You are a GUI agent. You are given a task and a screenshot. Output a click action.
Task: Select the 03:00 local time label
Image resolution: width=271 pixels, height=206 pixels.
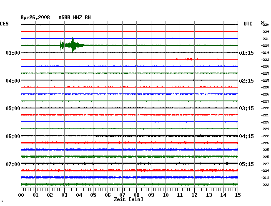pyautogui.click(x=13, y=53)
